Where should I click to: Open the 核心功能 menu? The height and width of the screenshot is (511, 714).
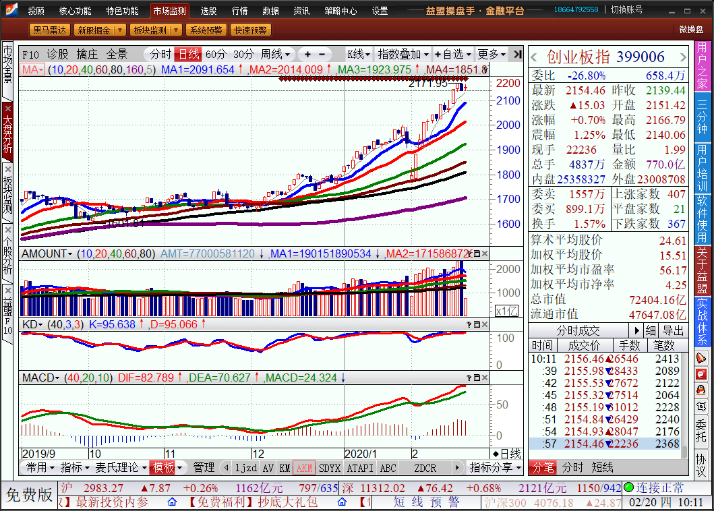[75, 11]
